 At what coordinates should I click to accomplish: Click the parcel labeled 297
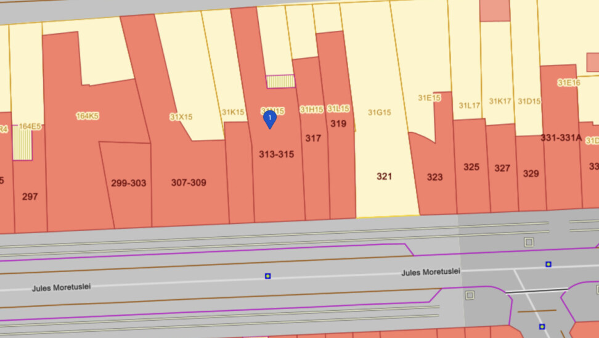[30, 197]
